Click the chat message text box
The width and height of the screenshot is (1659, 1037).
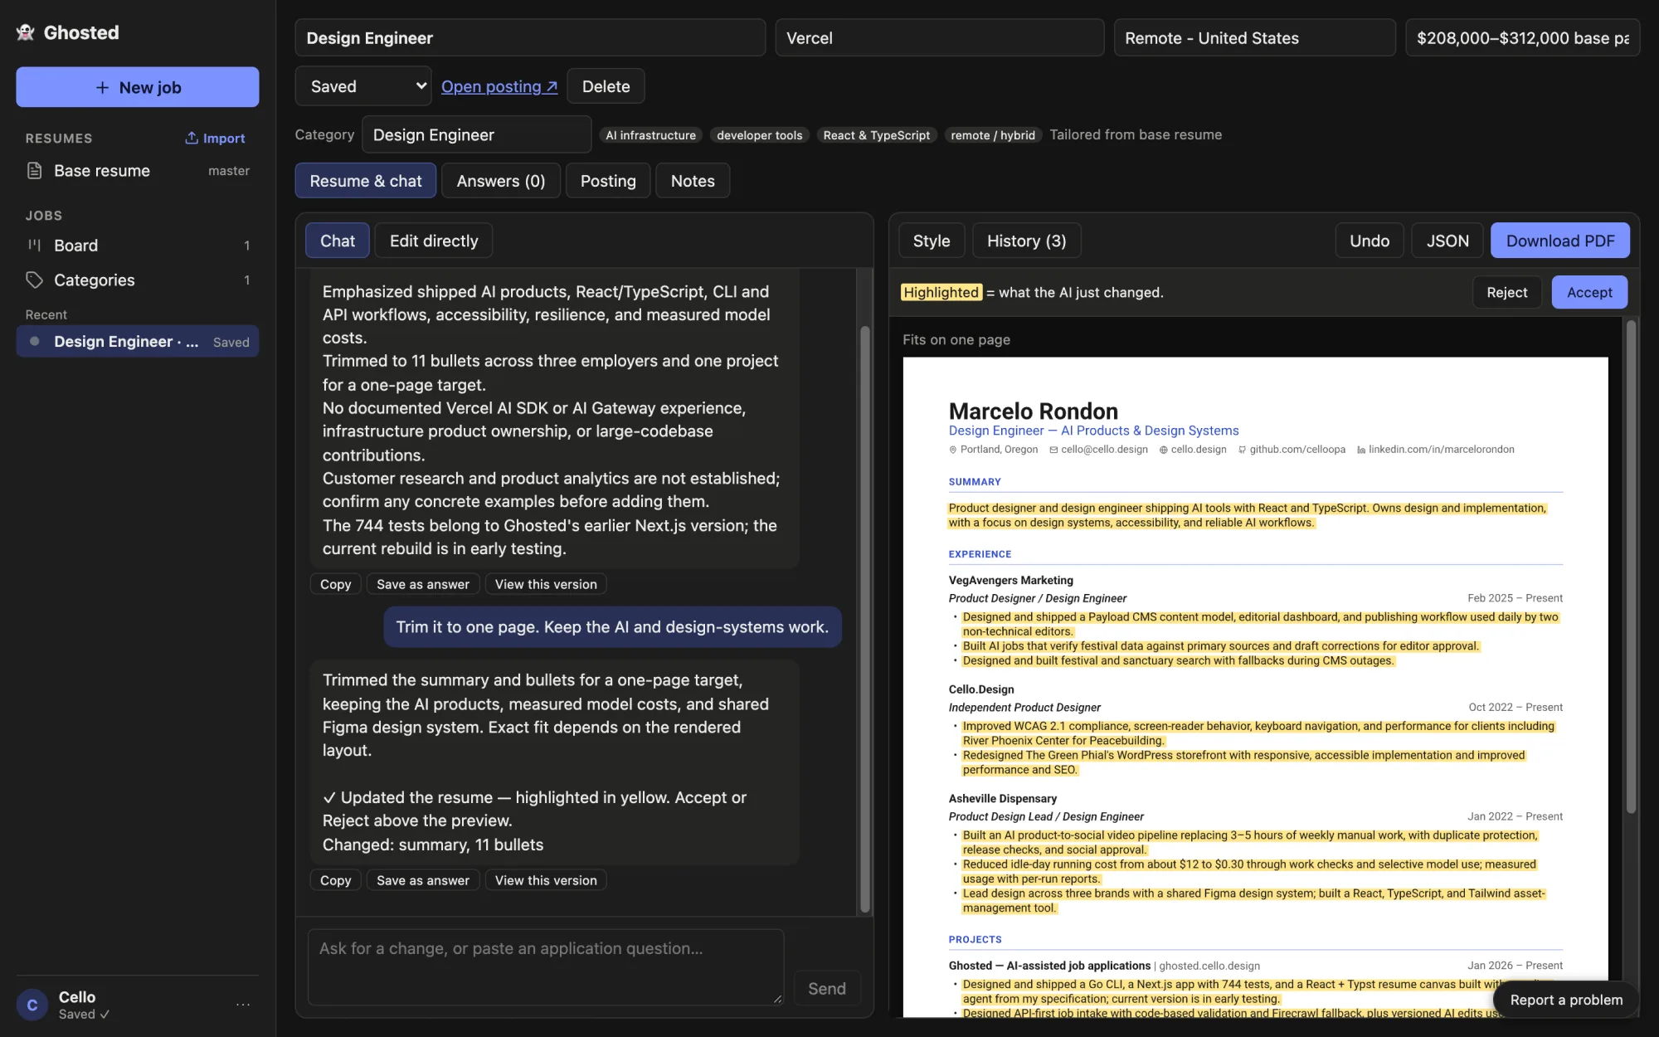[x=546, y=967]
